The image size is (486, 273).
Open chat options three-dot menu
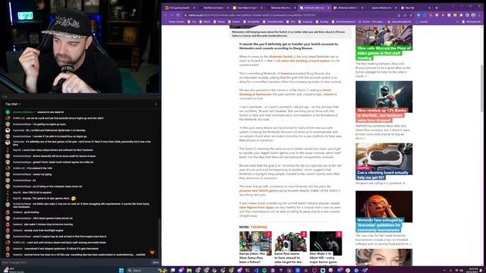tap(156, 104)
